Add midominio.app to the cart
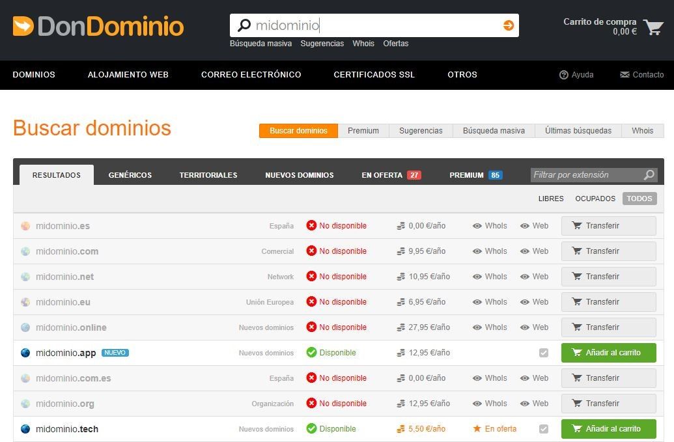 pos(608,352)
